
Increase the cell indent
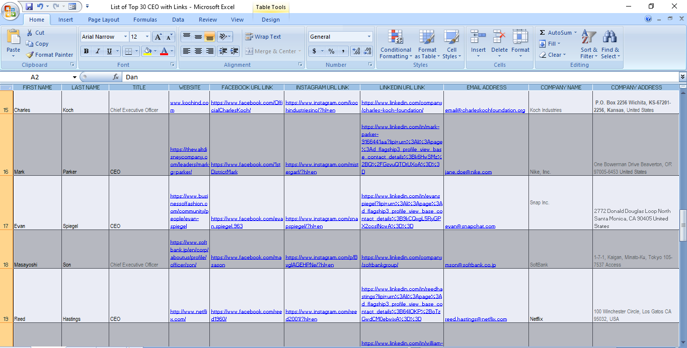[x=234, y=51]
